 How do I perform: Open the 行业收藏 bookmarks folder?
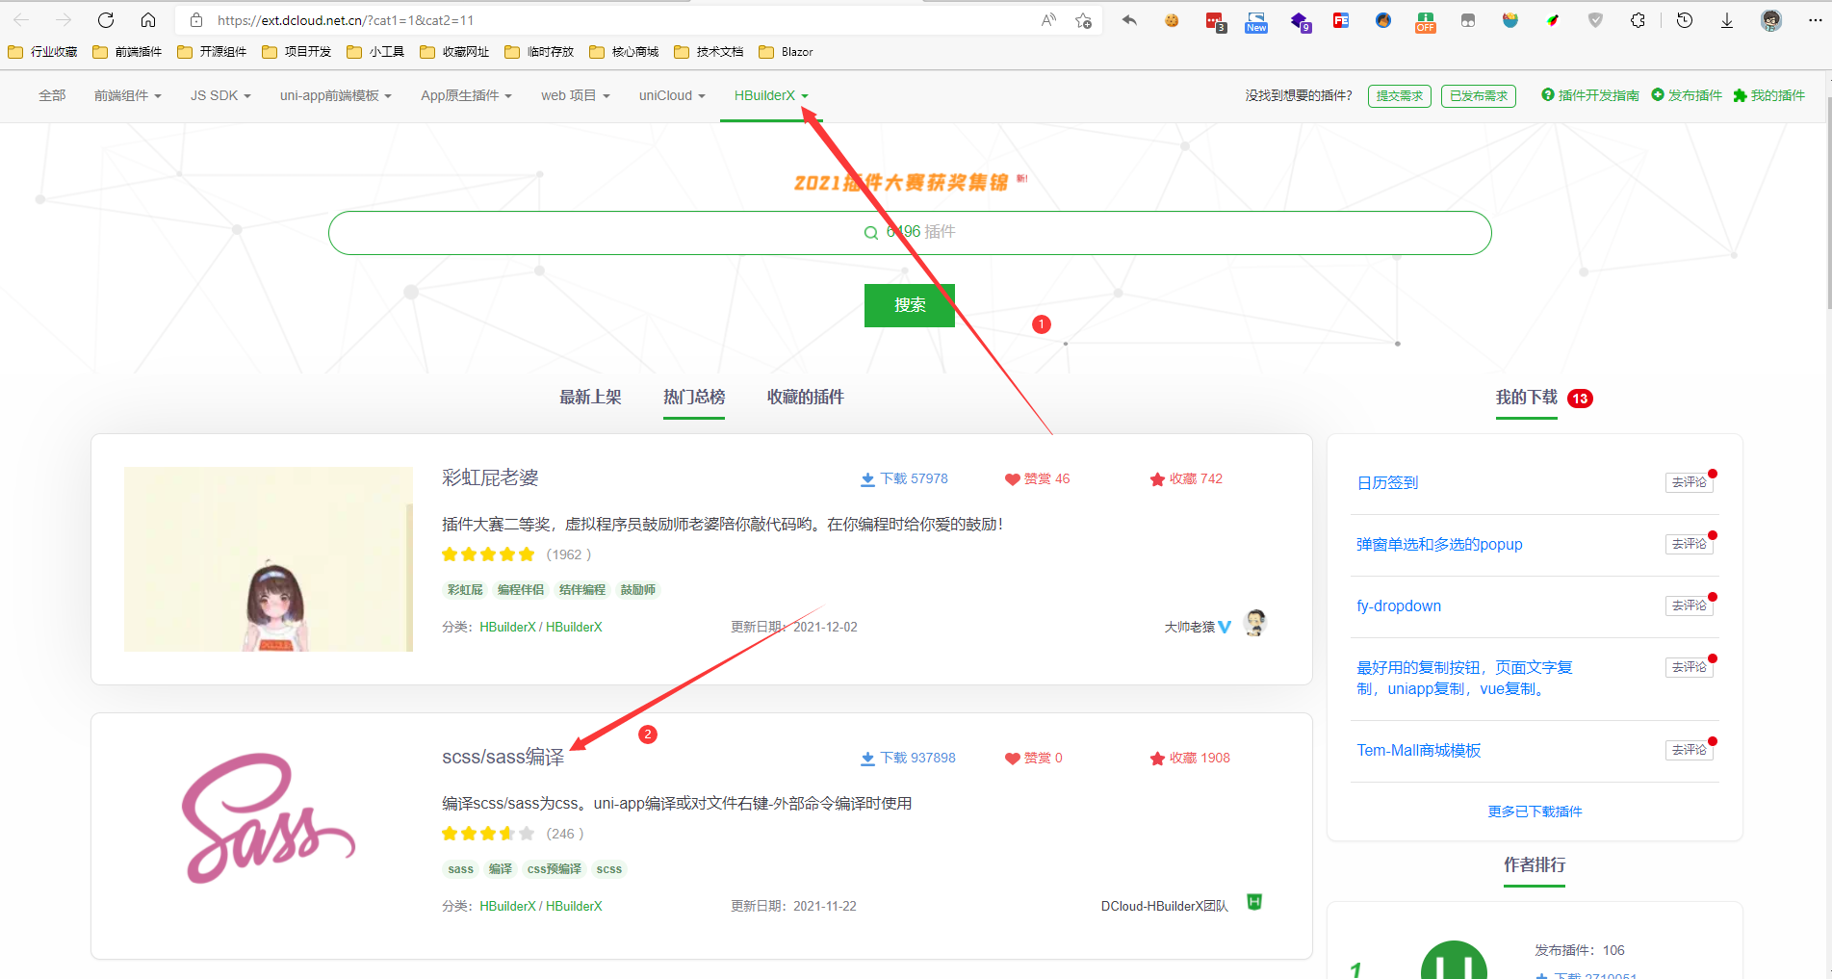[43, 52]
